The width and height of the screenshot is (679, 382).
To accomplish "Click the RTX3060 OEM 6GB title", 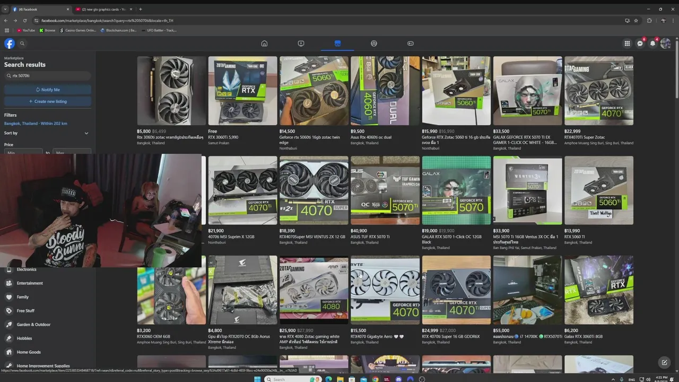I will [153, 336].
